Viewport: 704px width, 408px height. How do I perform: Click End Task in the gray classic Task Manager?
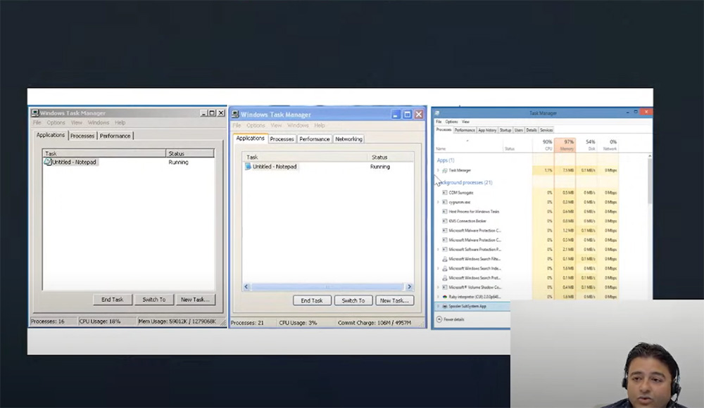[x=112, y=300]
